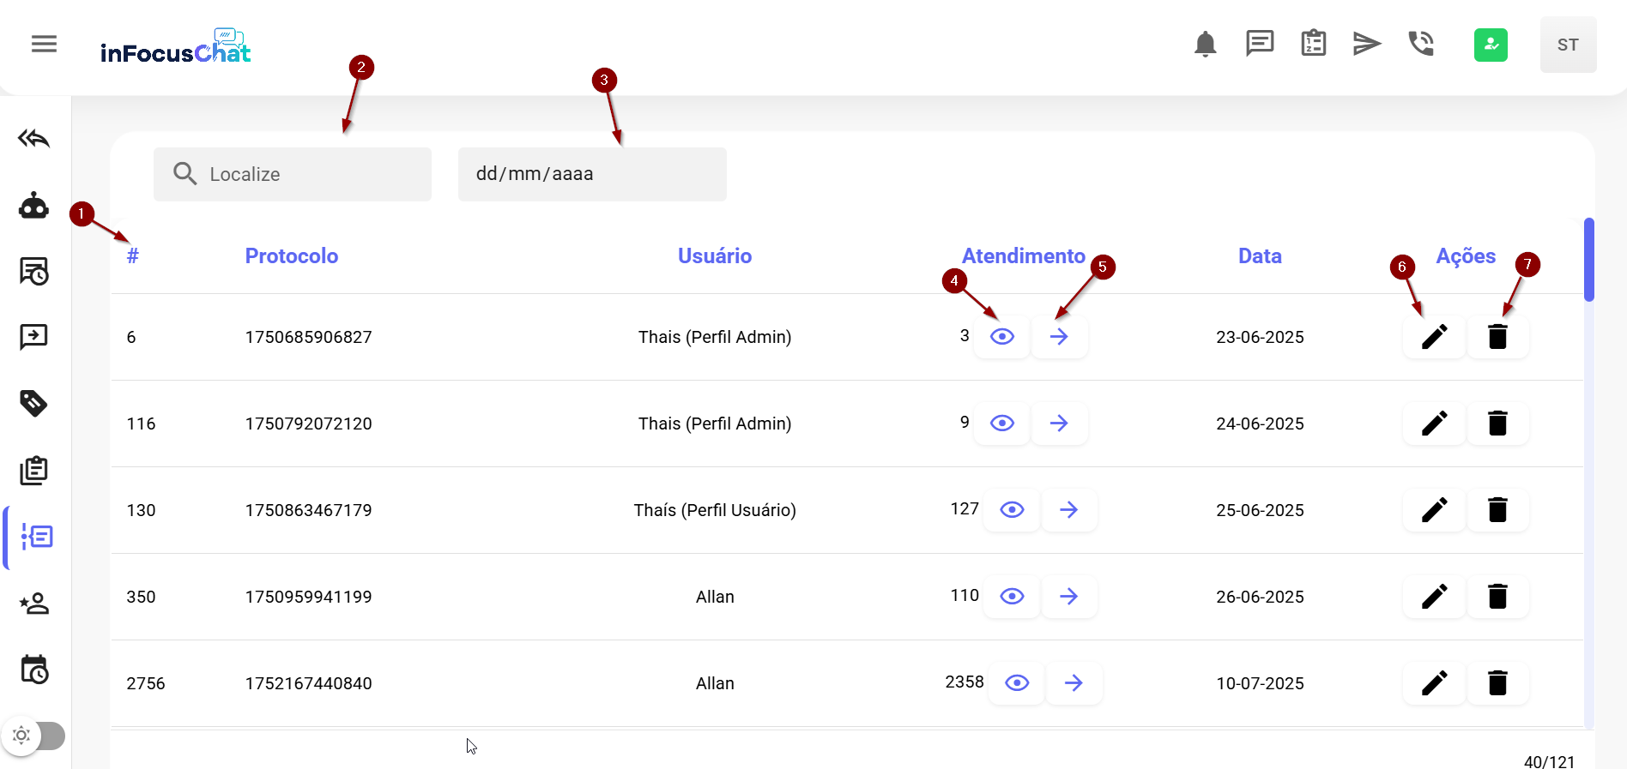Click the notifications bell icon
Image resolution: width=1627 pixels, height=769 pixels.
(1205, 44)
